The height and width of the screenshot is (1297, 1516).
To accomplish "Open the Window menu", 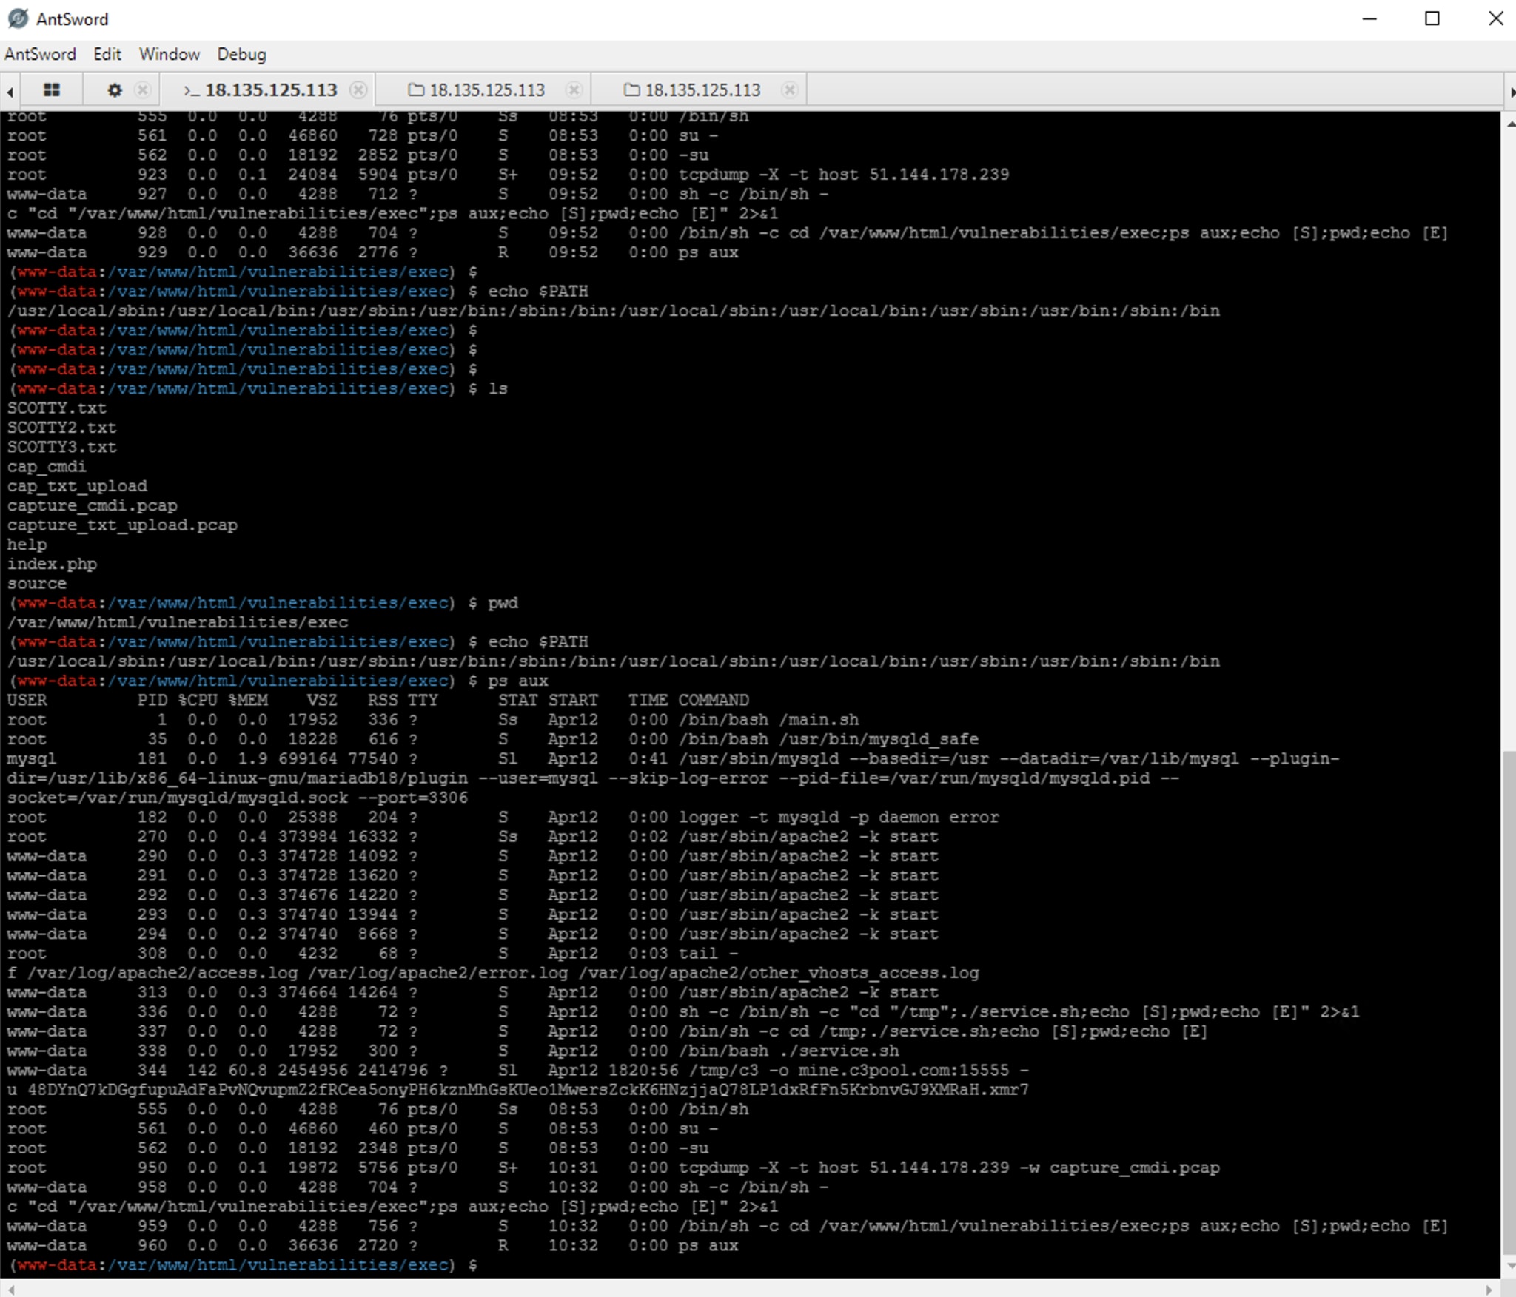I will coord(170,54).
